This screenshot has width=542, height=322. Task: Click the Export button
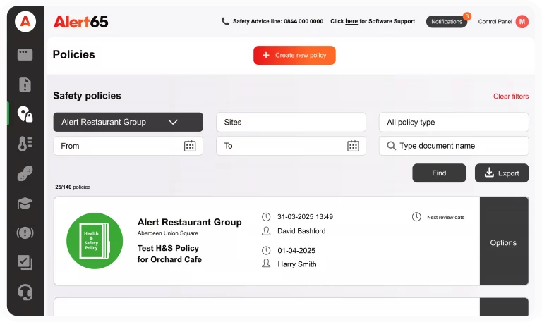click(x=501, y=173)
